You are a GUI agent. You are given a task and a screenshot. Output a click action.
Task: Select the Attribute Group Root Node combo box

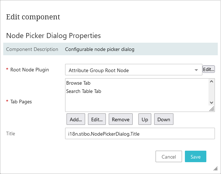point(134,70)
